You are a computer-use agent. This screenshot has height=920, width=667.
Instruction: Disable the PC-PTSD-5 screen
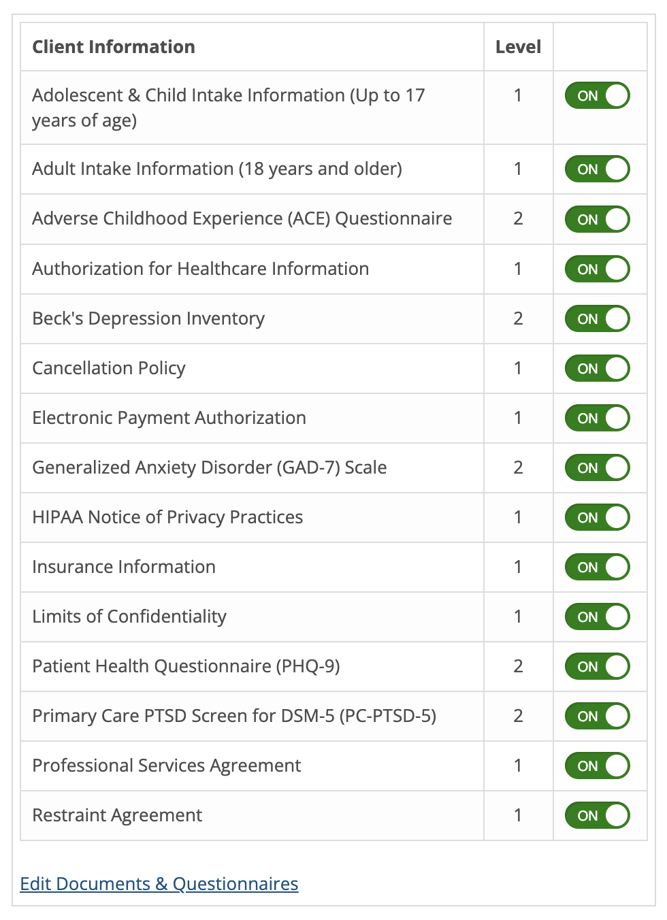pyautogui.click(x=597, y=716)
